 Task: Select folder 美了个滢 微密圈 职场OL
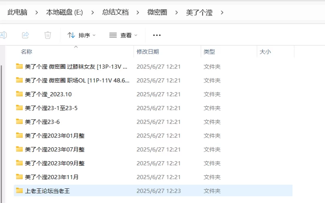tap(153, 80)
